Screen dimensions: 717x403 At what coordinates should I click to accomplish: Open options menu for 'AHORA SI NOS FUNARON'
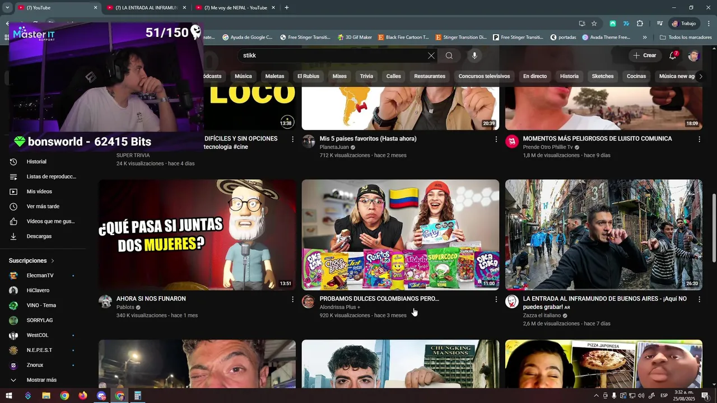pos(292,299)
